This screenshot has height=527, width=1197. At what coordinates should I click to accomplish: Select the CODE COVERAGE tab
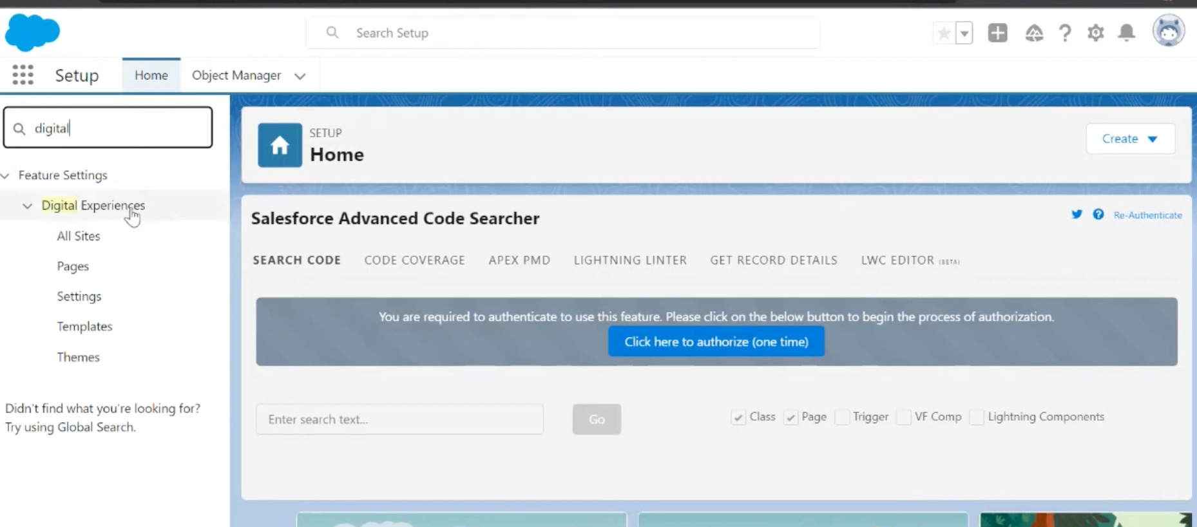[414, 260]
